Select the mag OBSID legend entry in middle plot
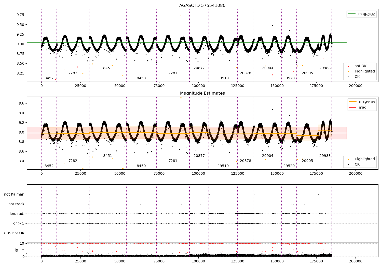The height and width of the screenshot is (267, 382). [362, 102]
